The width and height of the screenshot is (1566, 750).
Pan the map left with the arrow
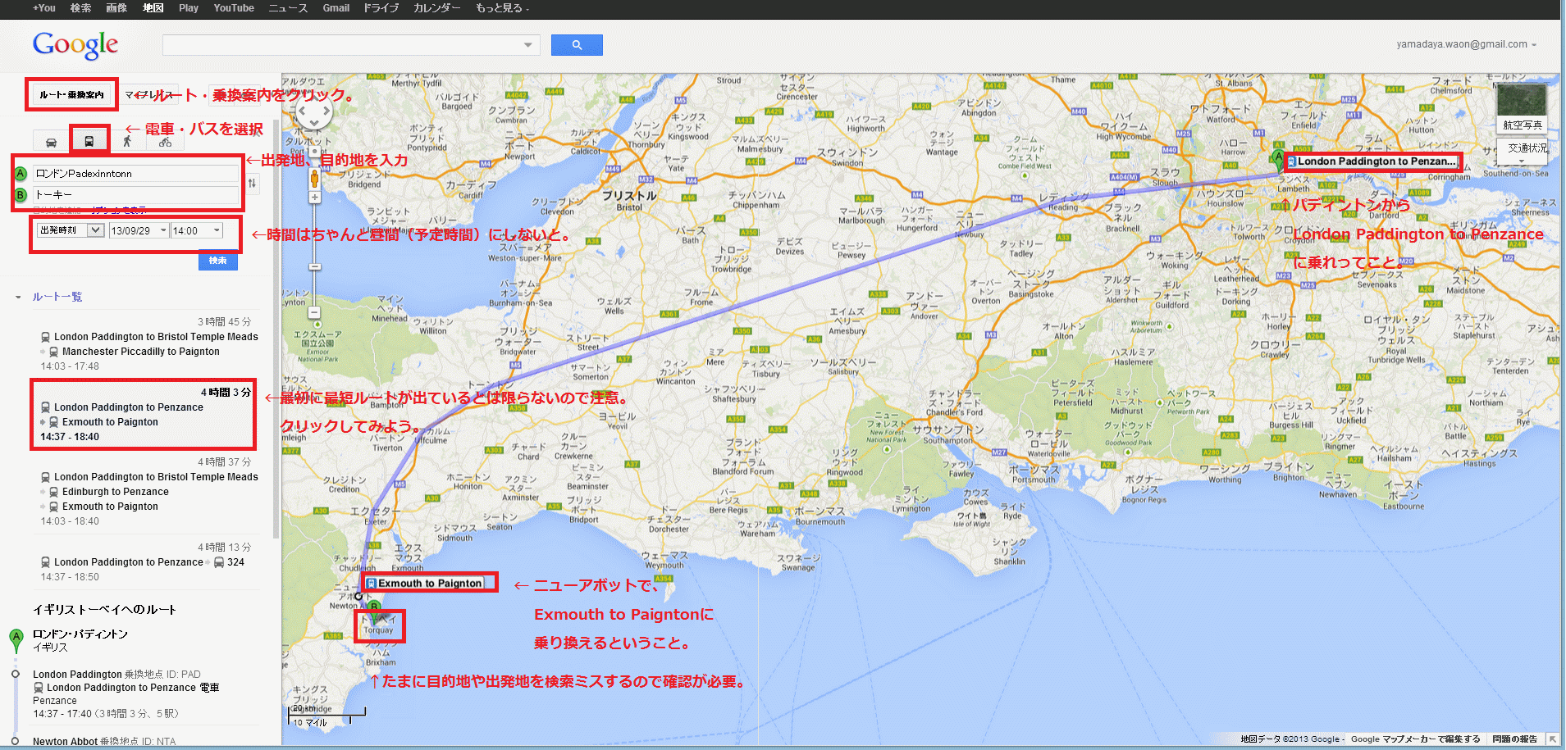303,111
